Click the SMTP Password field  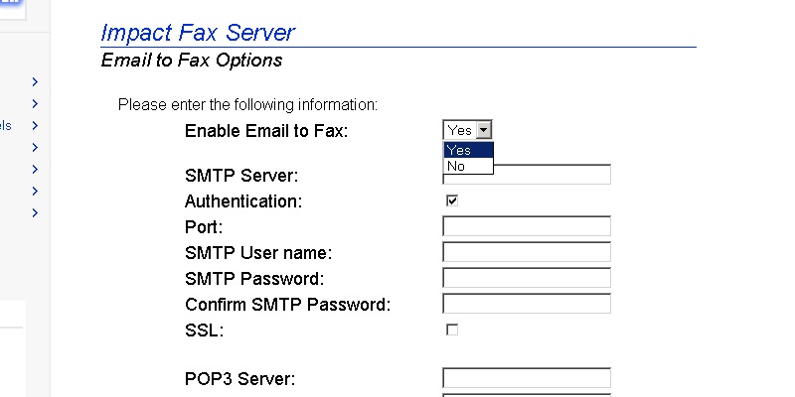point(526,278)
